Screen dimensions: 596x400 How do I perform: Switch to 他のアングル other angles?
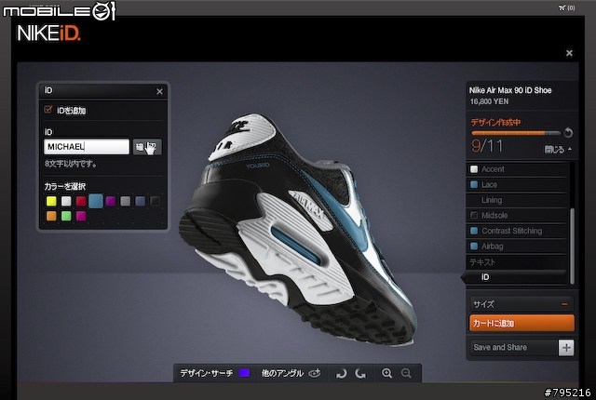[291, 373]
